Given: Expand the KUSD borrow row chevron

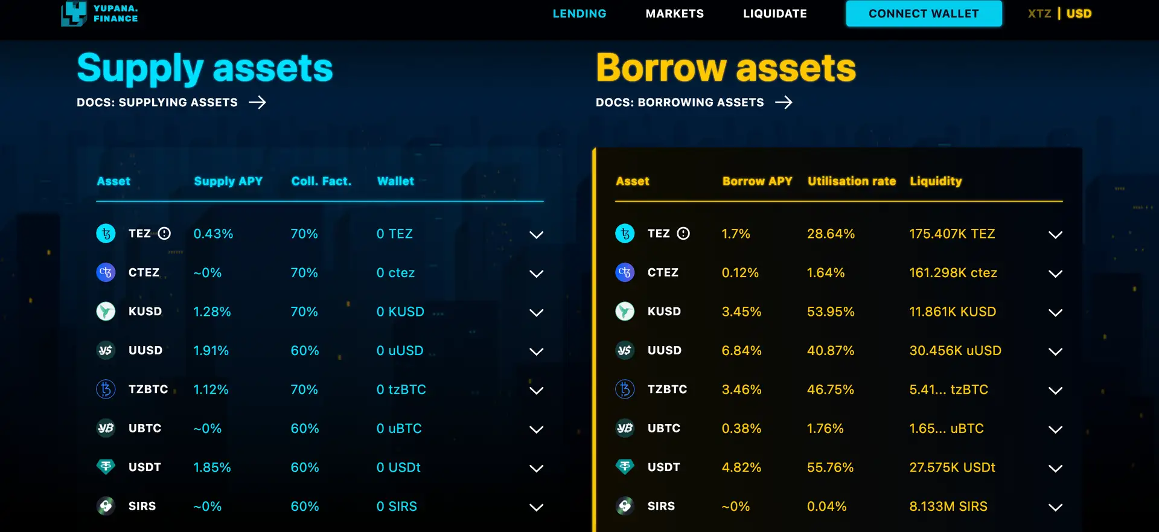Looking at the screenshot, I should (x=1055, y=313).
